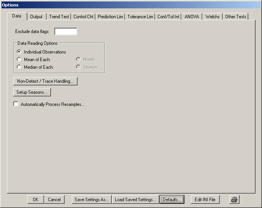This screenshot has width=262, height=208.
Task: Open Non-Detect / Trace Handling dialog
Action: coord(45,81)
